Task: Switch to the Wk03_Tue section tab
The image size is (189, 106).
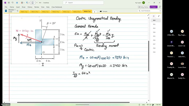Action: coord(66,12)
